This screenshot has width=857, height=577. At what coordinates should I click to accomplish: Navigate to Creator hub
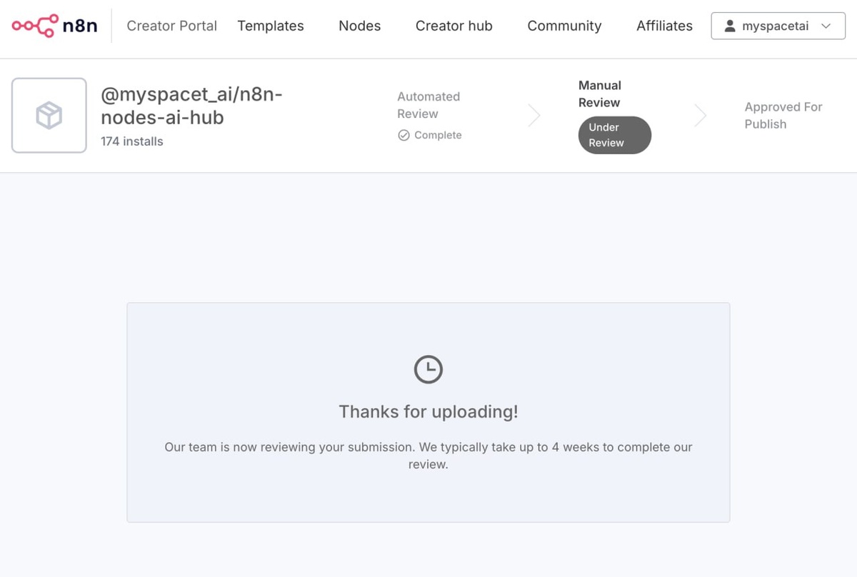pyautogui.click(x=453, y=26)
